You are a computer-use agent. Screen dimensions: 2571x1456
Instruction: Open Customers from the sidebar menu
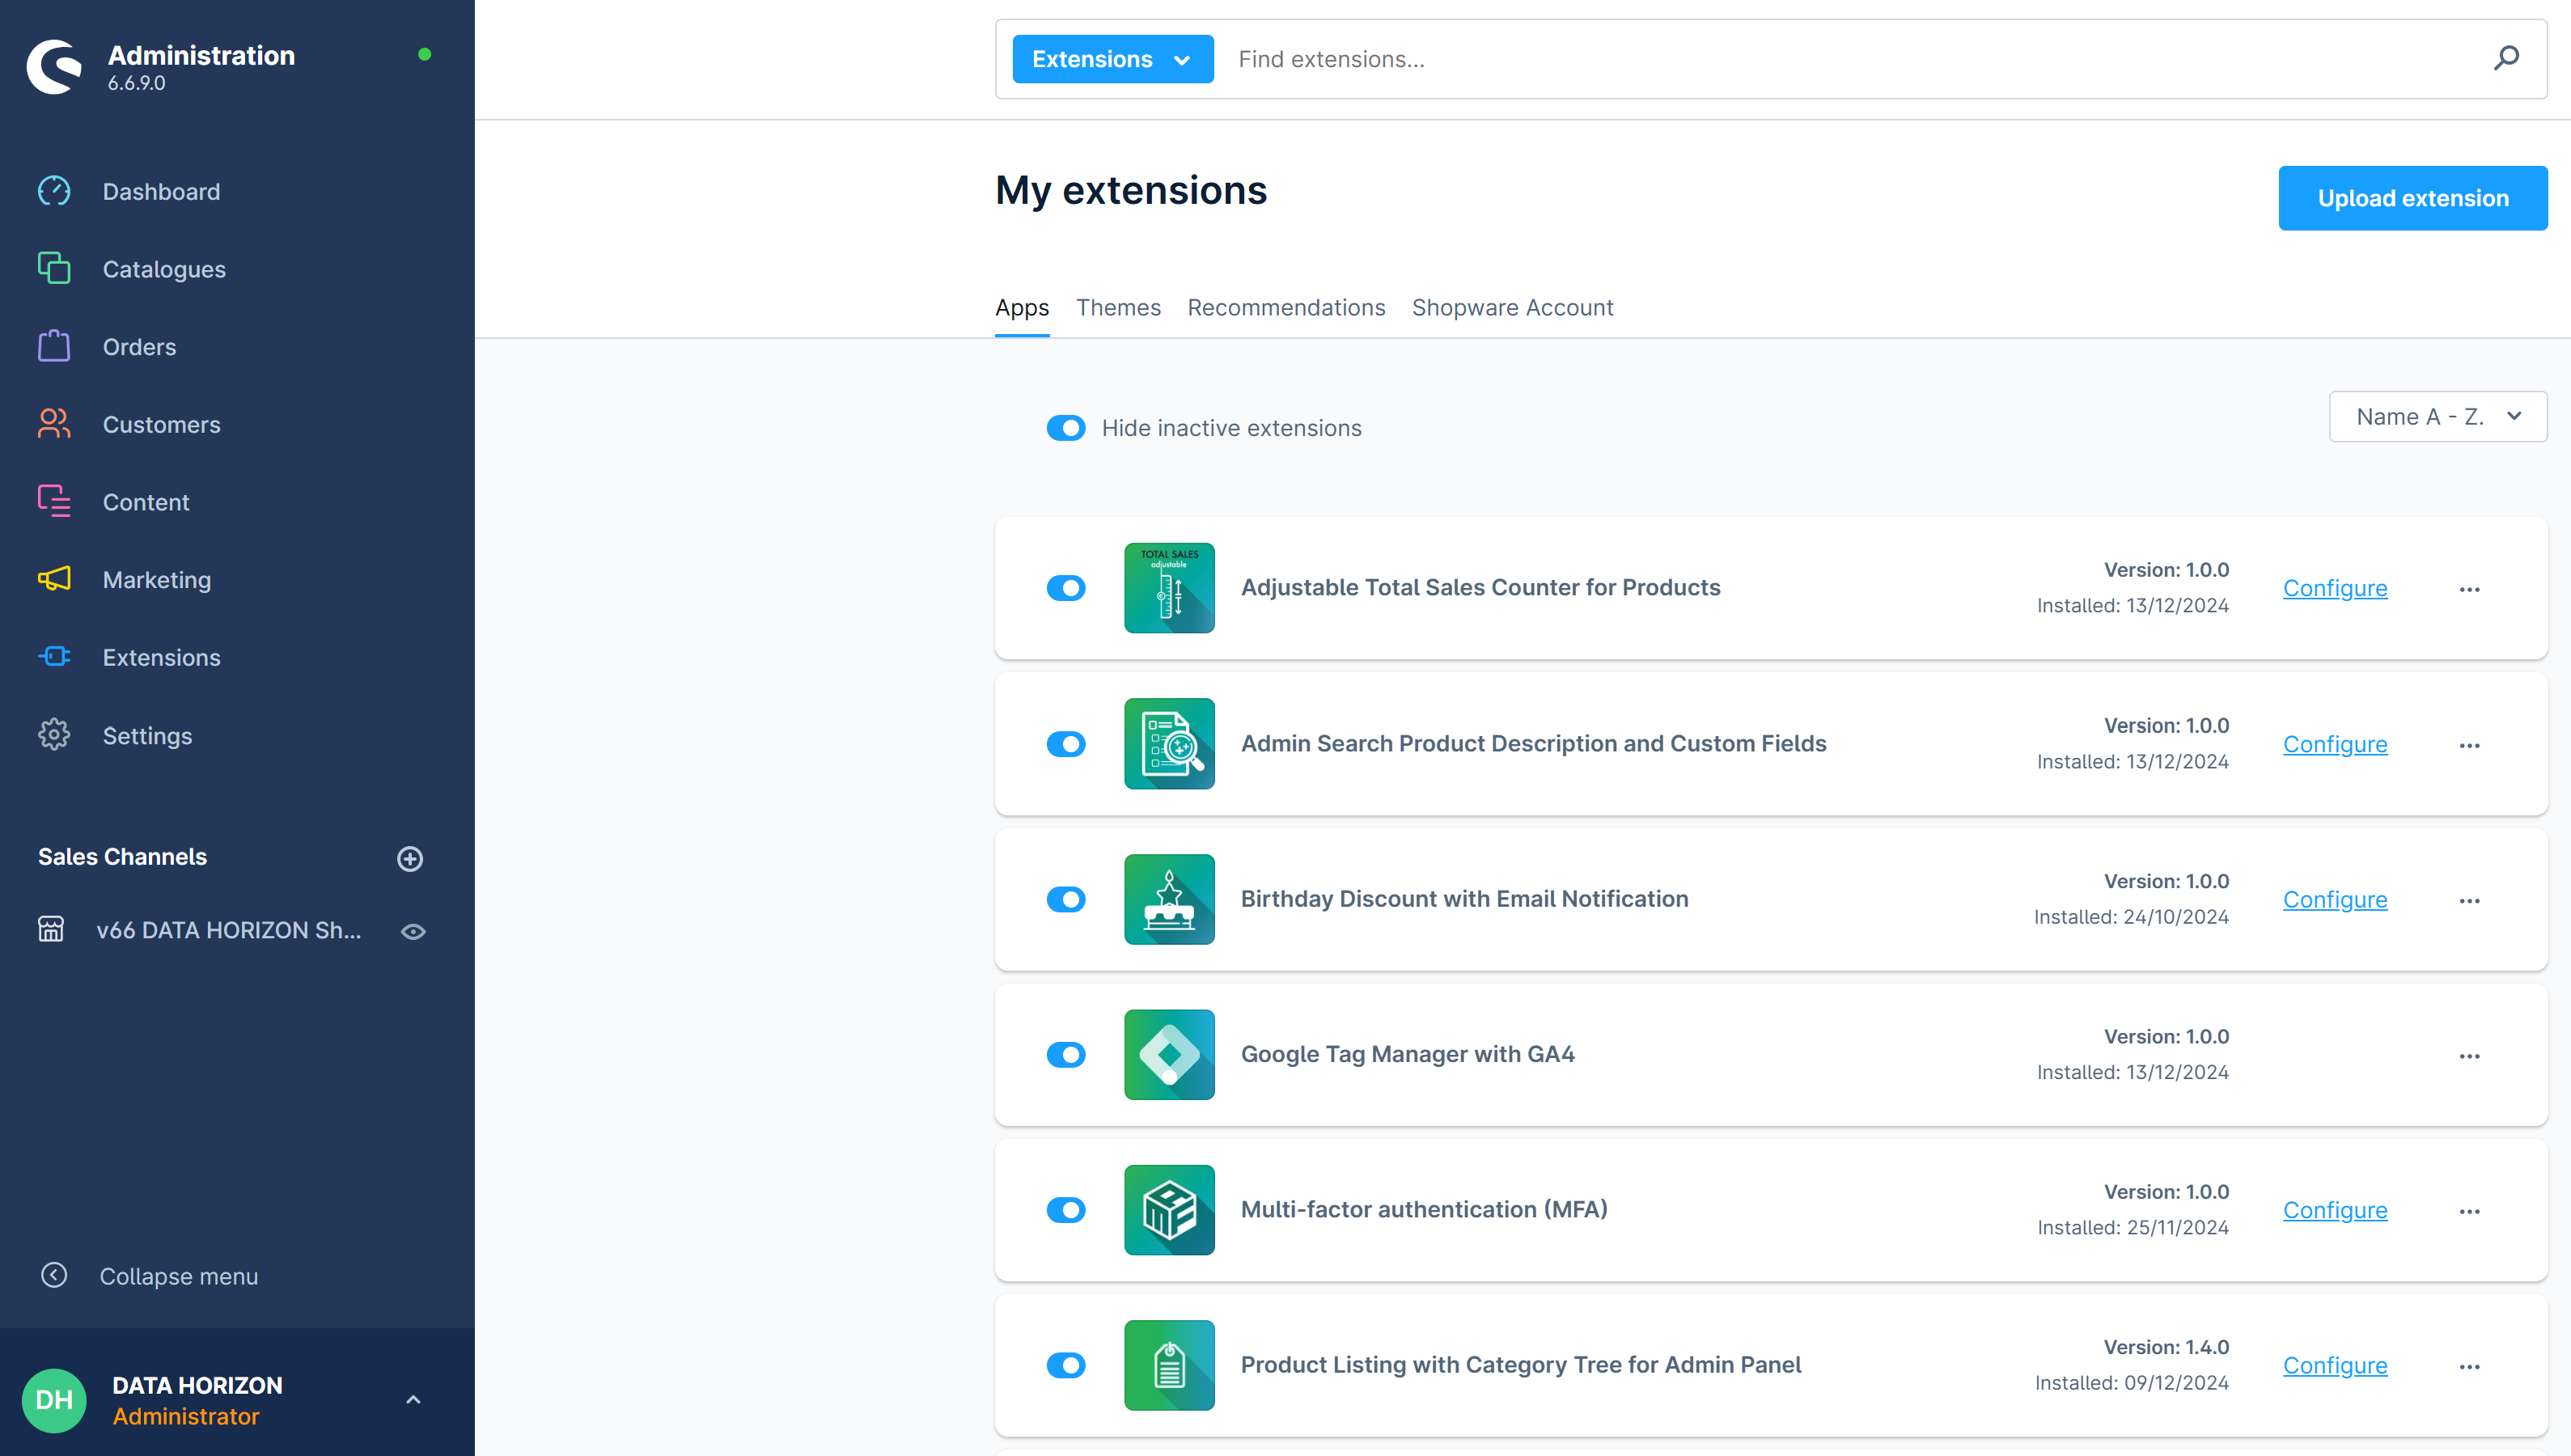[161, 424]
